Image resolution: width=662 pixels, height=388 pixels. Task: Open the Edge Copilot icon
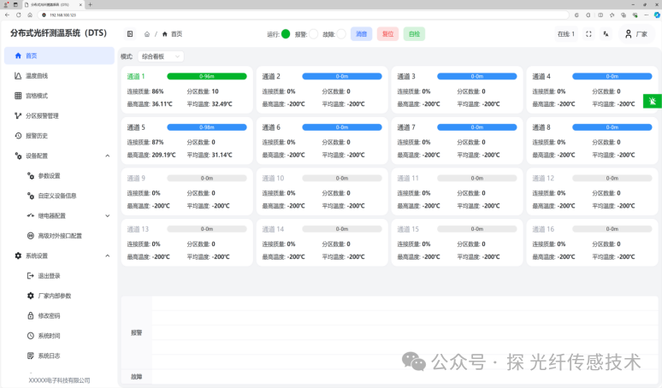tap(657, 15)
